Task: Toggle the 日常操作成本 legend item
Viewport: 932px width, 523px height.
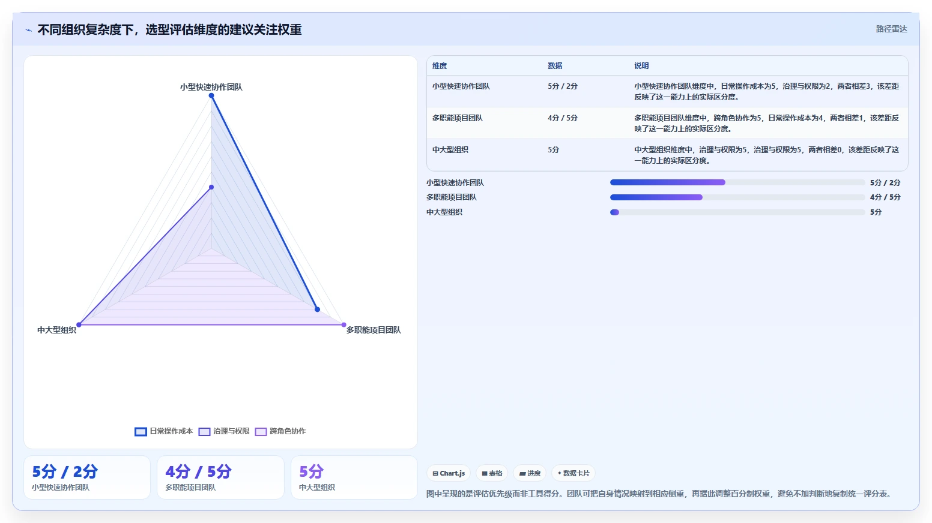Action: (x=164, y=431)
